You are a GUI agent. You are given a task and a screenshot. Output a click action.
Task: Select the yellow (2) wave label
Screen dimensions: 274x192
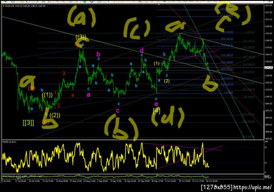[167, 81]
